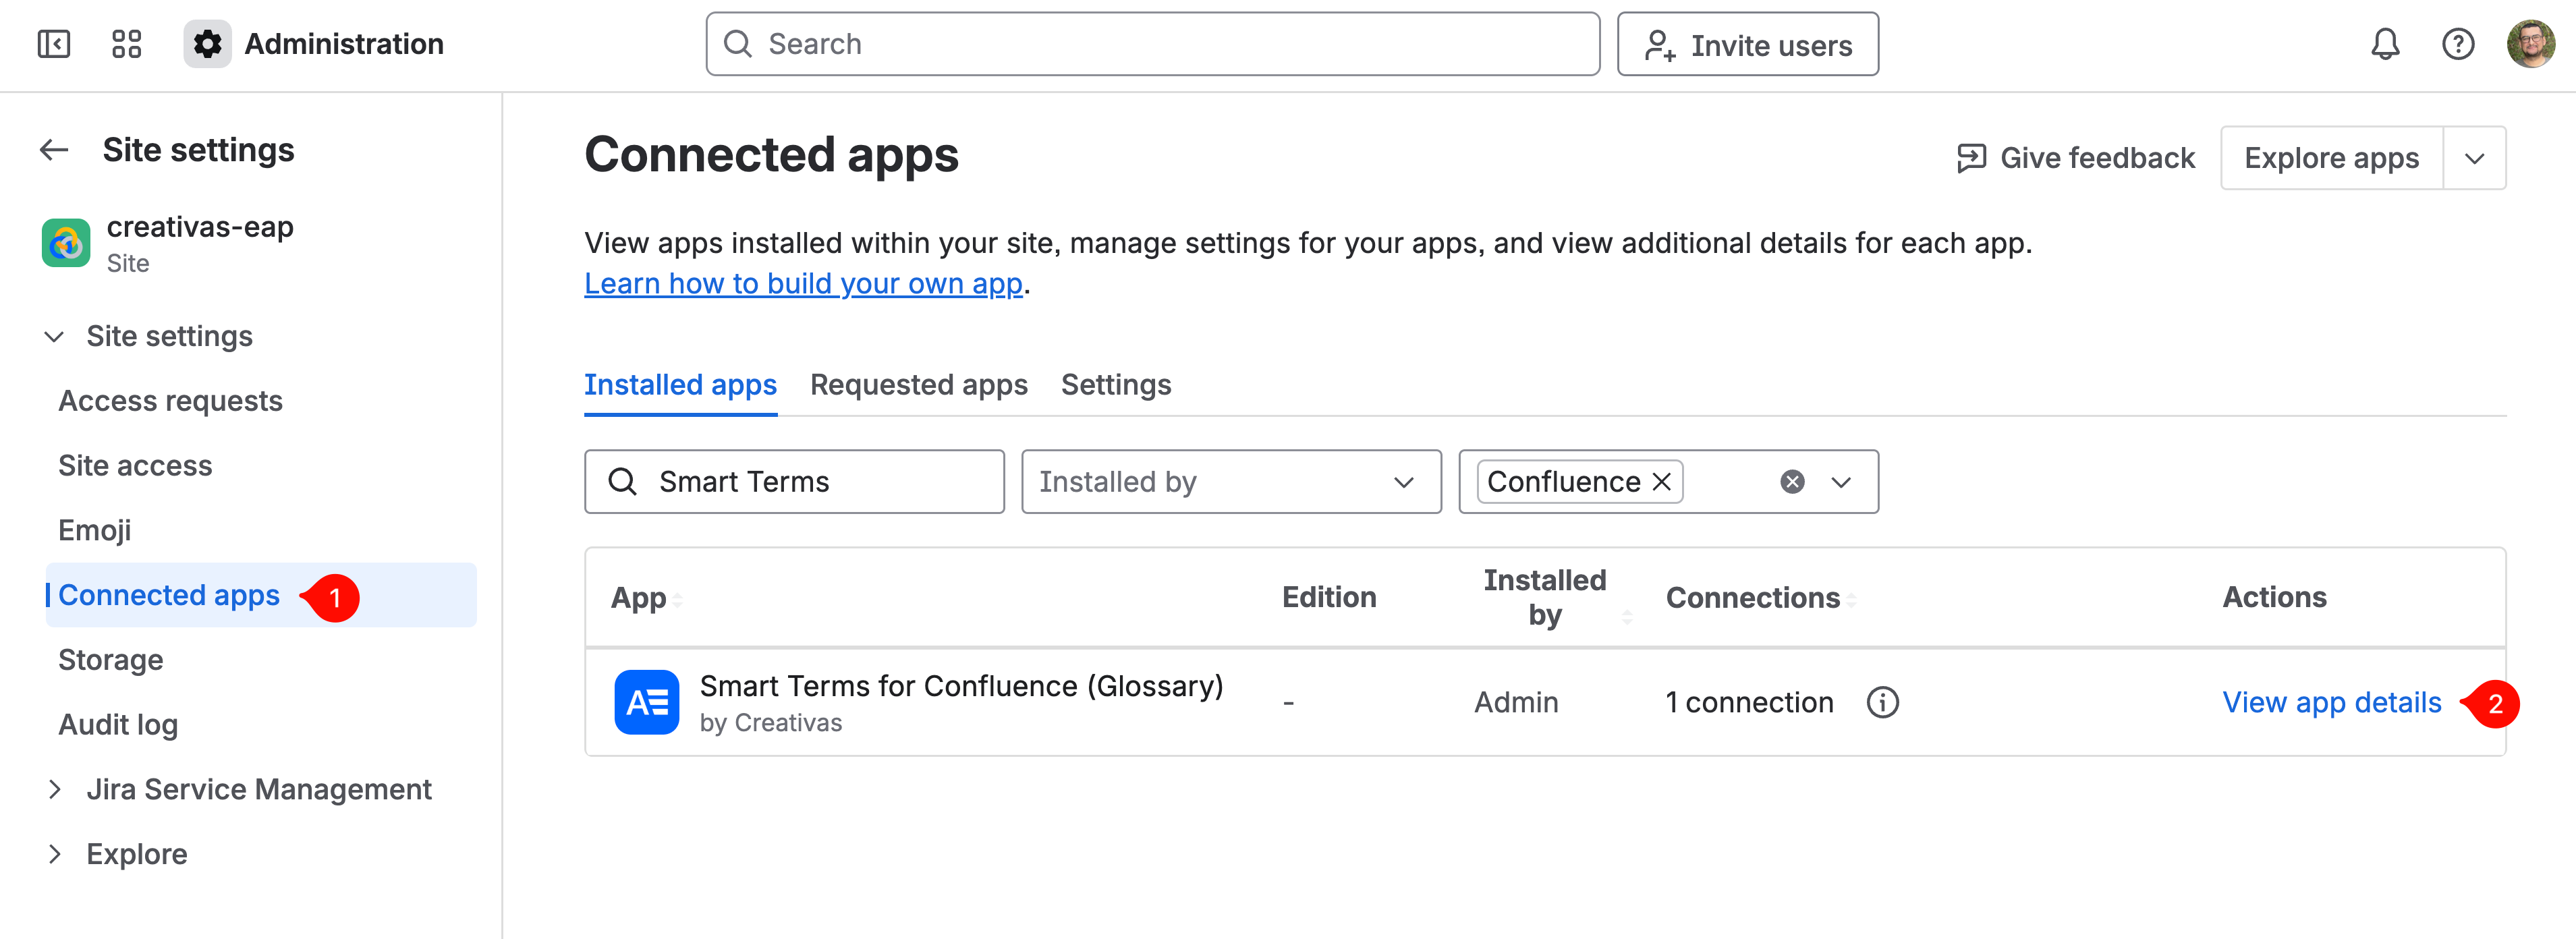This screenshot has width=2576, height=939.
Task: Click the connection info icon
Action: point(1882,703)
